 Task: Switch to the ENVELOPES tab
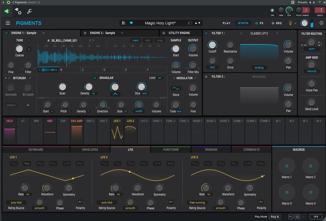click(x=90, y=150)
